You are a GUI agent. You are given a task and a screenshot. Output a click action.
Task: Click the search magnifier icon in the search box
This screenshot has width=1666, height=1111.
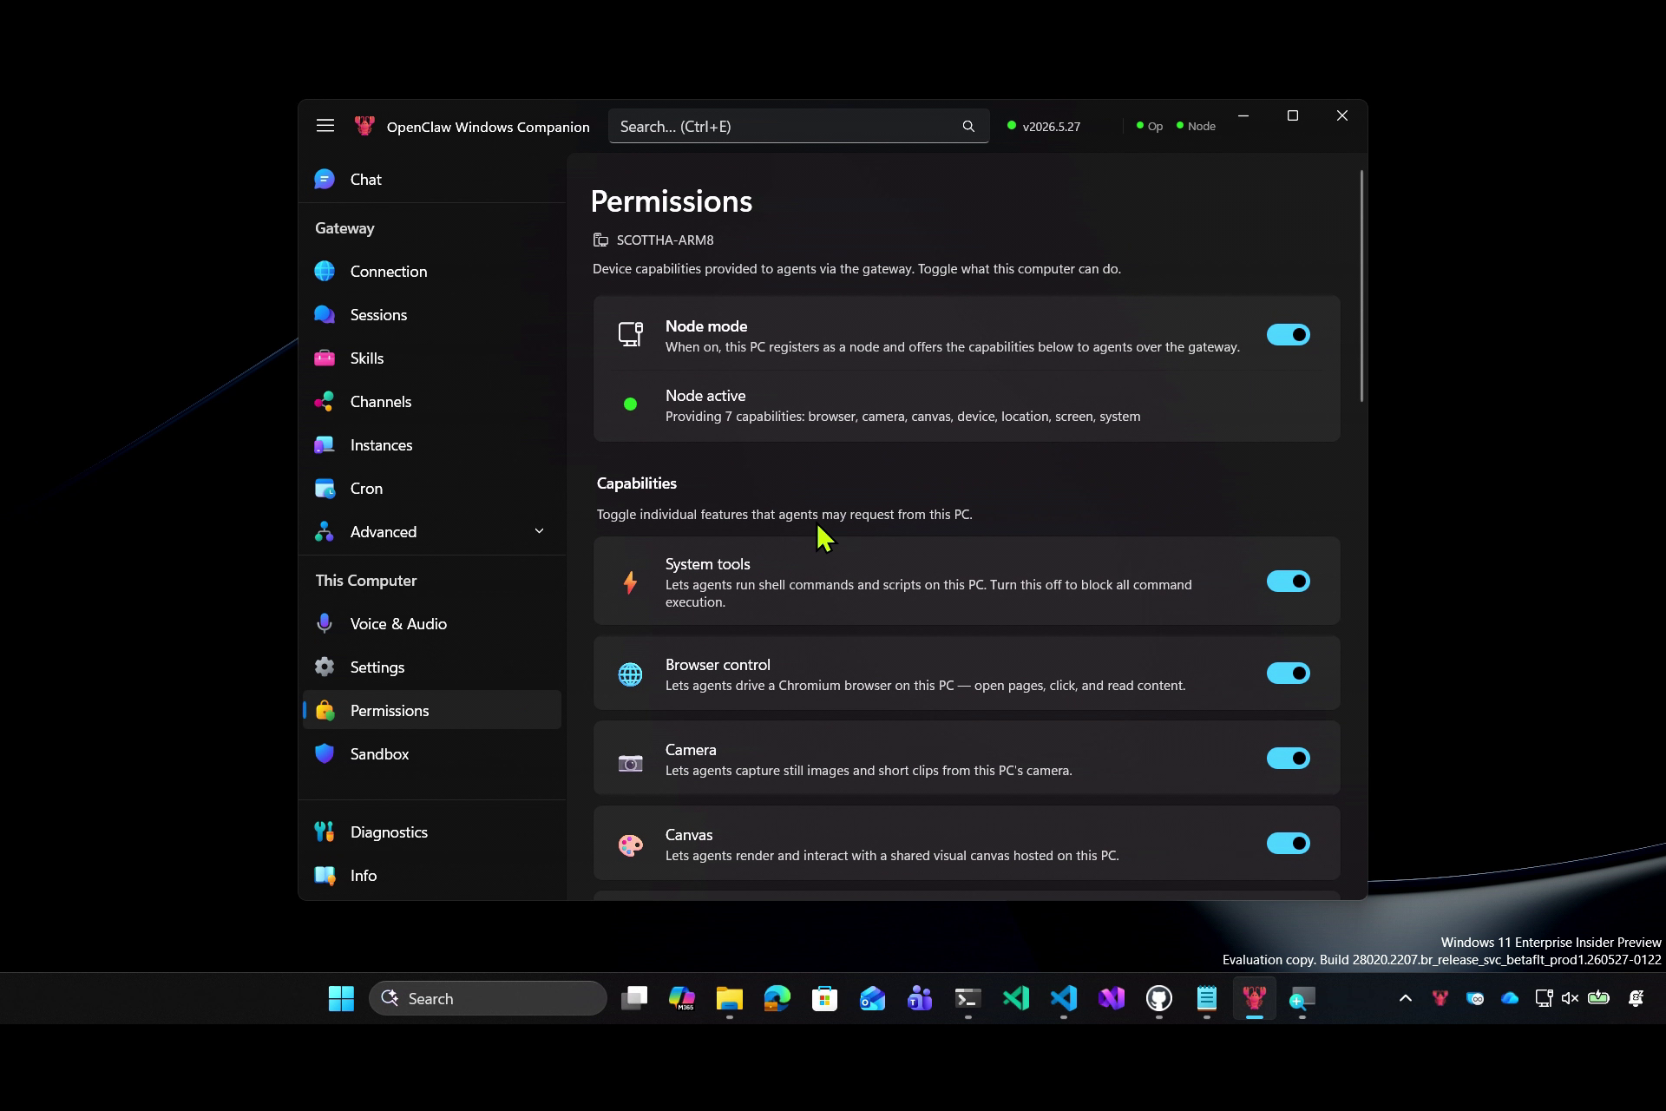pos(968,127)
